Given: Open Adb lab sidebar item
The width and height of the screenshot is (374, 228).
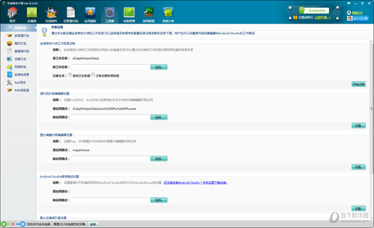Looking at the screenshot, I should click(18, 90).
